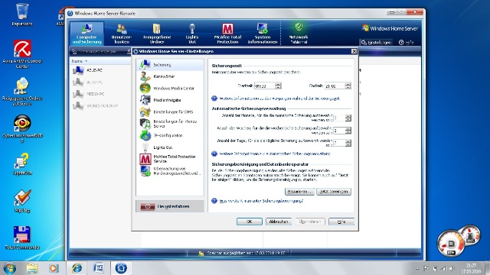490x275 pixels.
Task: Click the Abbrechen button
Action: (x=279, y=222)
